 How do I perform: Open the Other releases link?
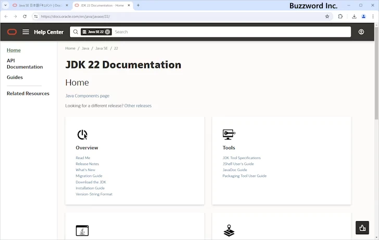pos(138,106)
